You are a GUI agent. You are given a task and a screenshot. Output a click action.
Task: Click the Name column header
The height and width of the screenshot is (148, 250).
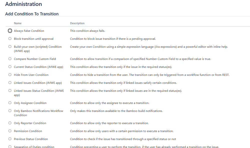pyautogui.click(x=18, y=23)
